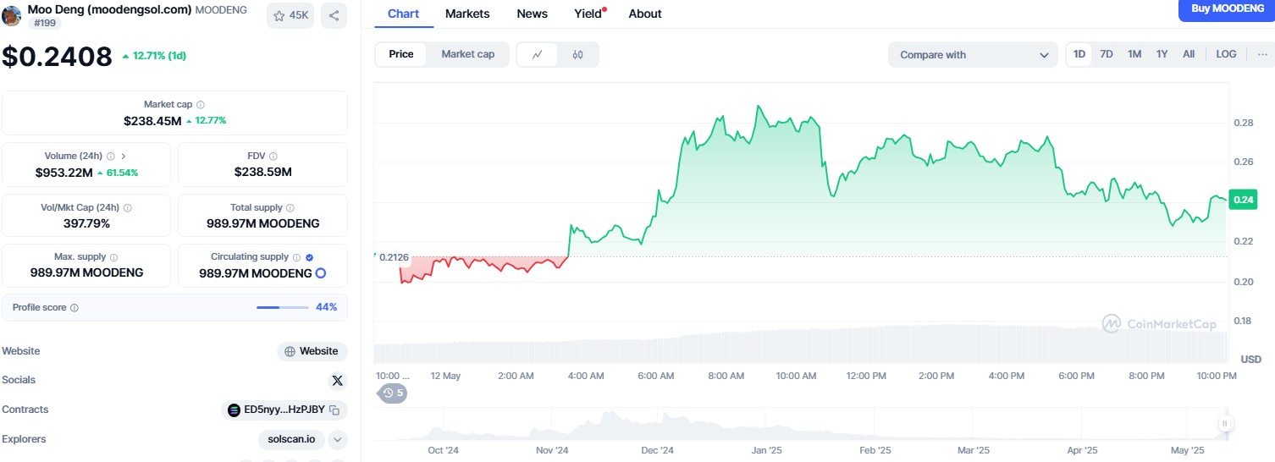Switch to line chart view icon
This screenshot has width=1275, height=462.
(537, 54)
